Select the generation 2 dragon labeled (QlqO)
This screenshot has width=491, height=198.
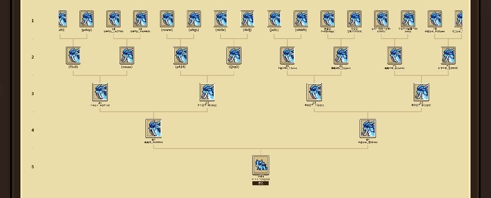234,55
